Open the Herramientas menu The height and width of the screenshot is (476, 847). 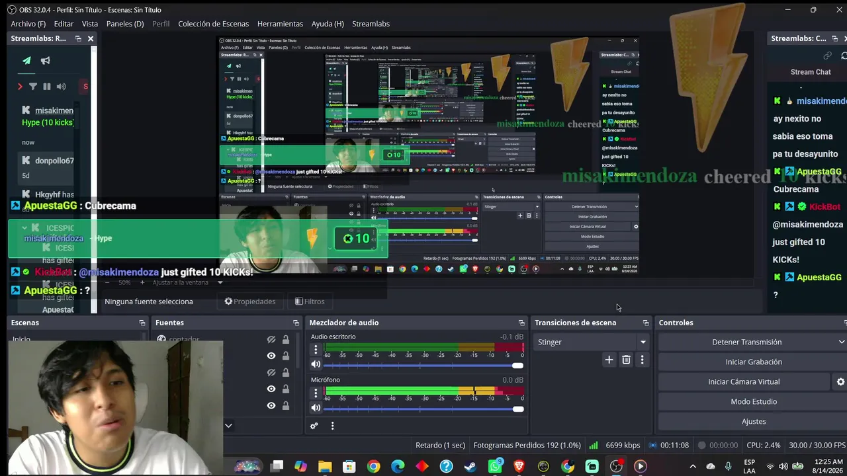(280, 24)
